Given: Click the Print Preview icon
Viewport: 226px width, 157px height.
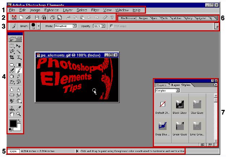Looking at the screenshot, I should point(59,17).
